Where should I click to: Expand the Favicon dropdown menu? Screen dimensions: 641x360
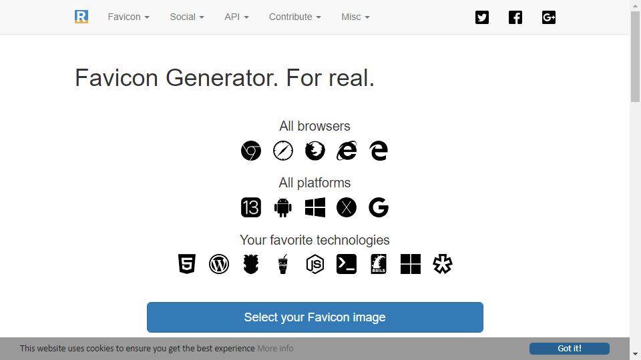point(129,17)
